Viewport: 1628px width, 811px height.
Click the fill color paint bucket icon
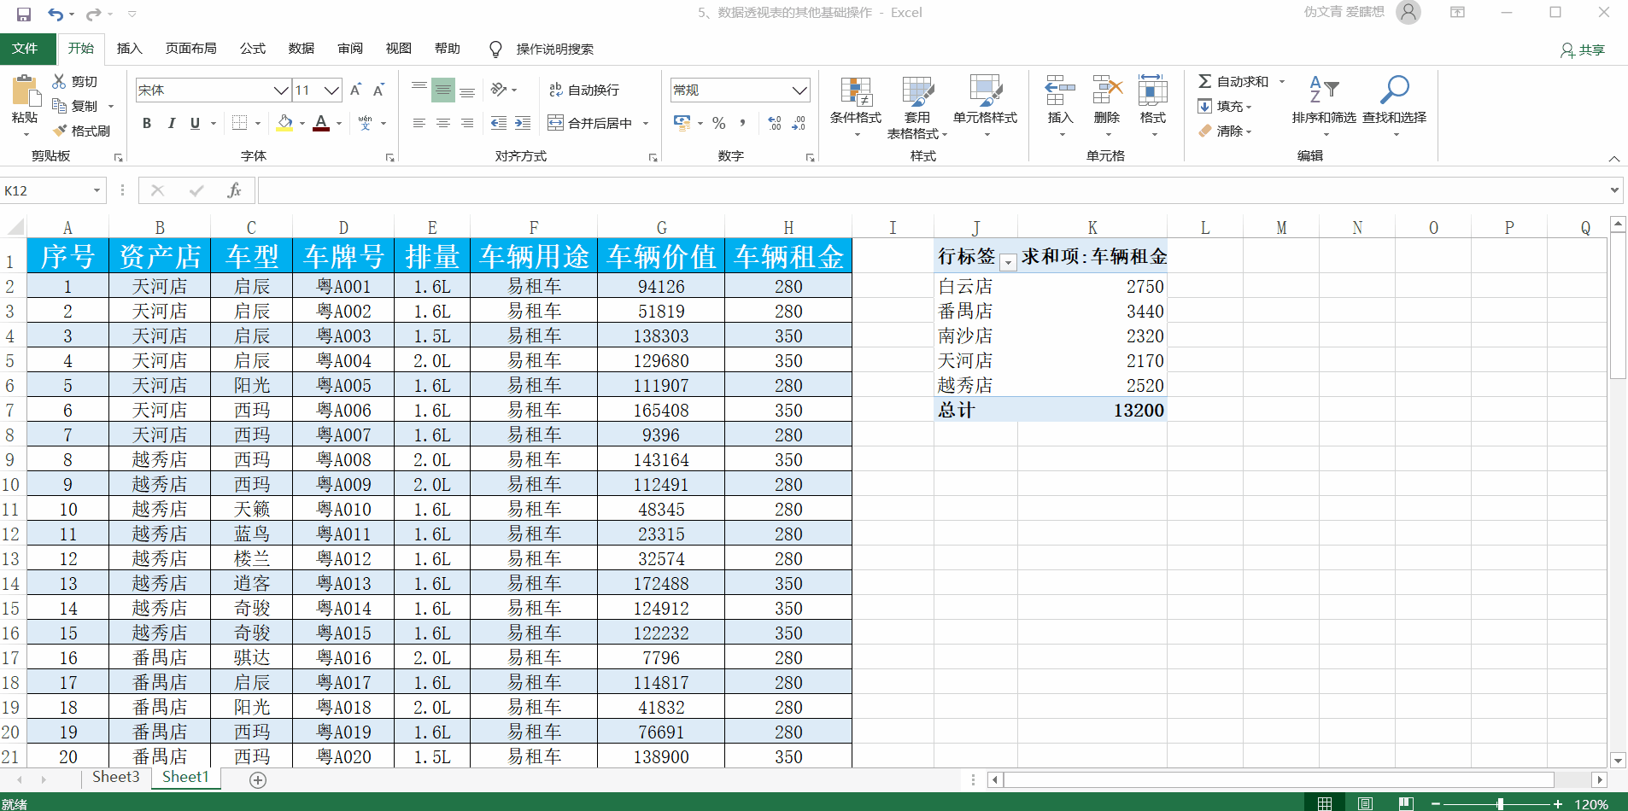coord(285,123)
